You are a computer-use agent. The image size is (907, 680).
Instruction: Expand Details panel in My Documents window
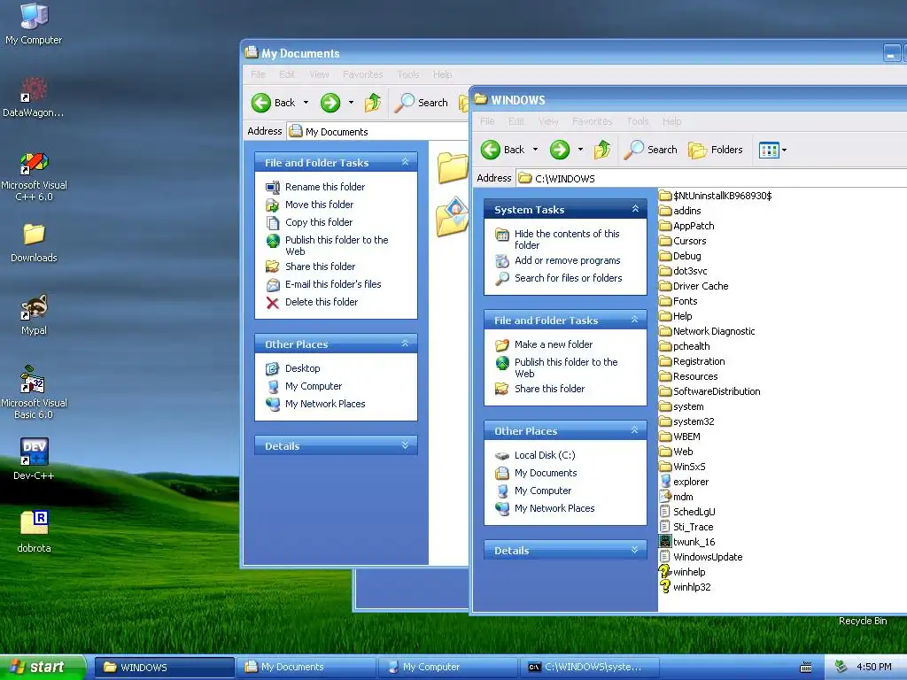point(406,445)
